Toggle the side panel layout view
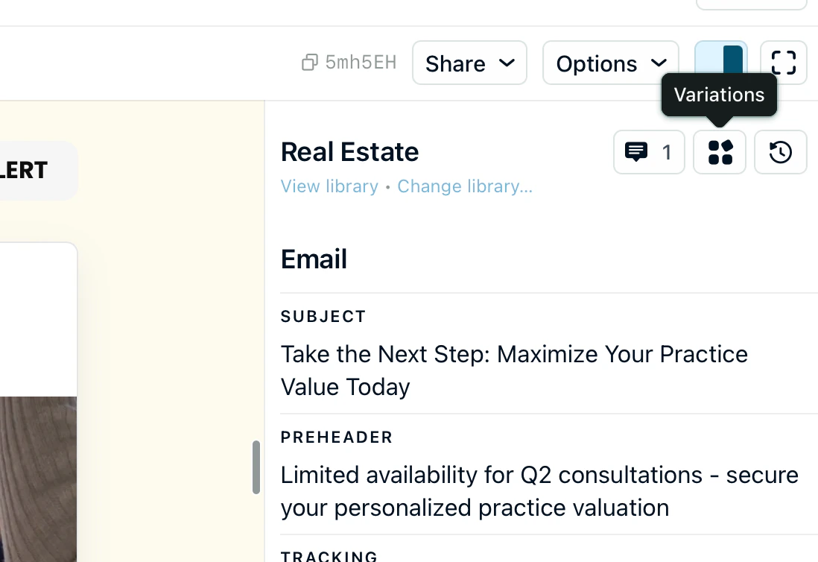This screenshot has height=562, width=818. 720,63
